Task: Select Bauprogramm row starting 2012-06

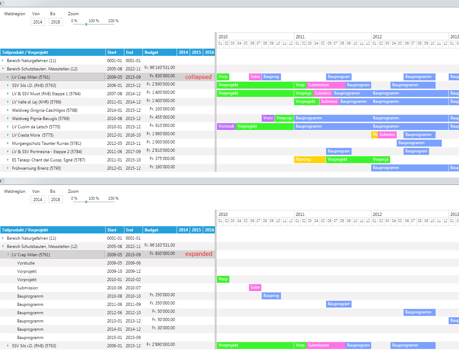Action: (107, 313)
